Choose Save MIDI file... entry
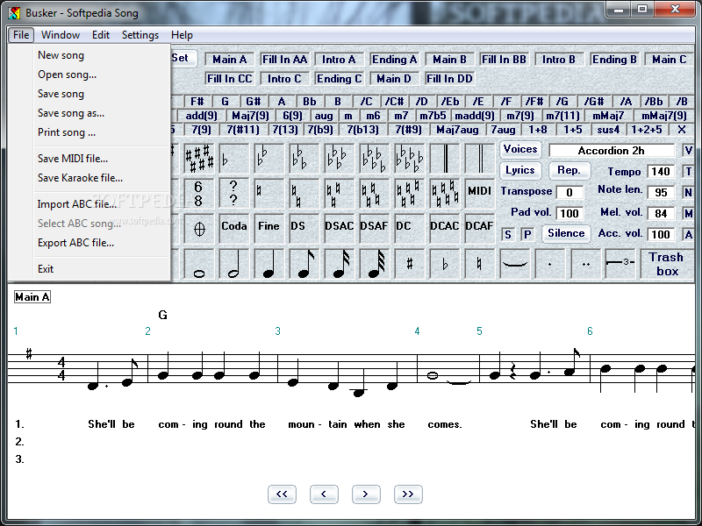Image resolution: width=702 pixels, height=526 pixels. (73, 159)
